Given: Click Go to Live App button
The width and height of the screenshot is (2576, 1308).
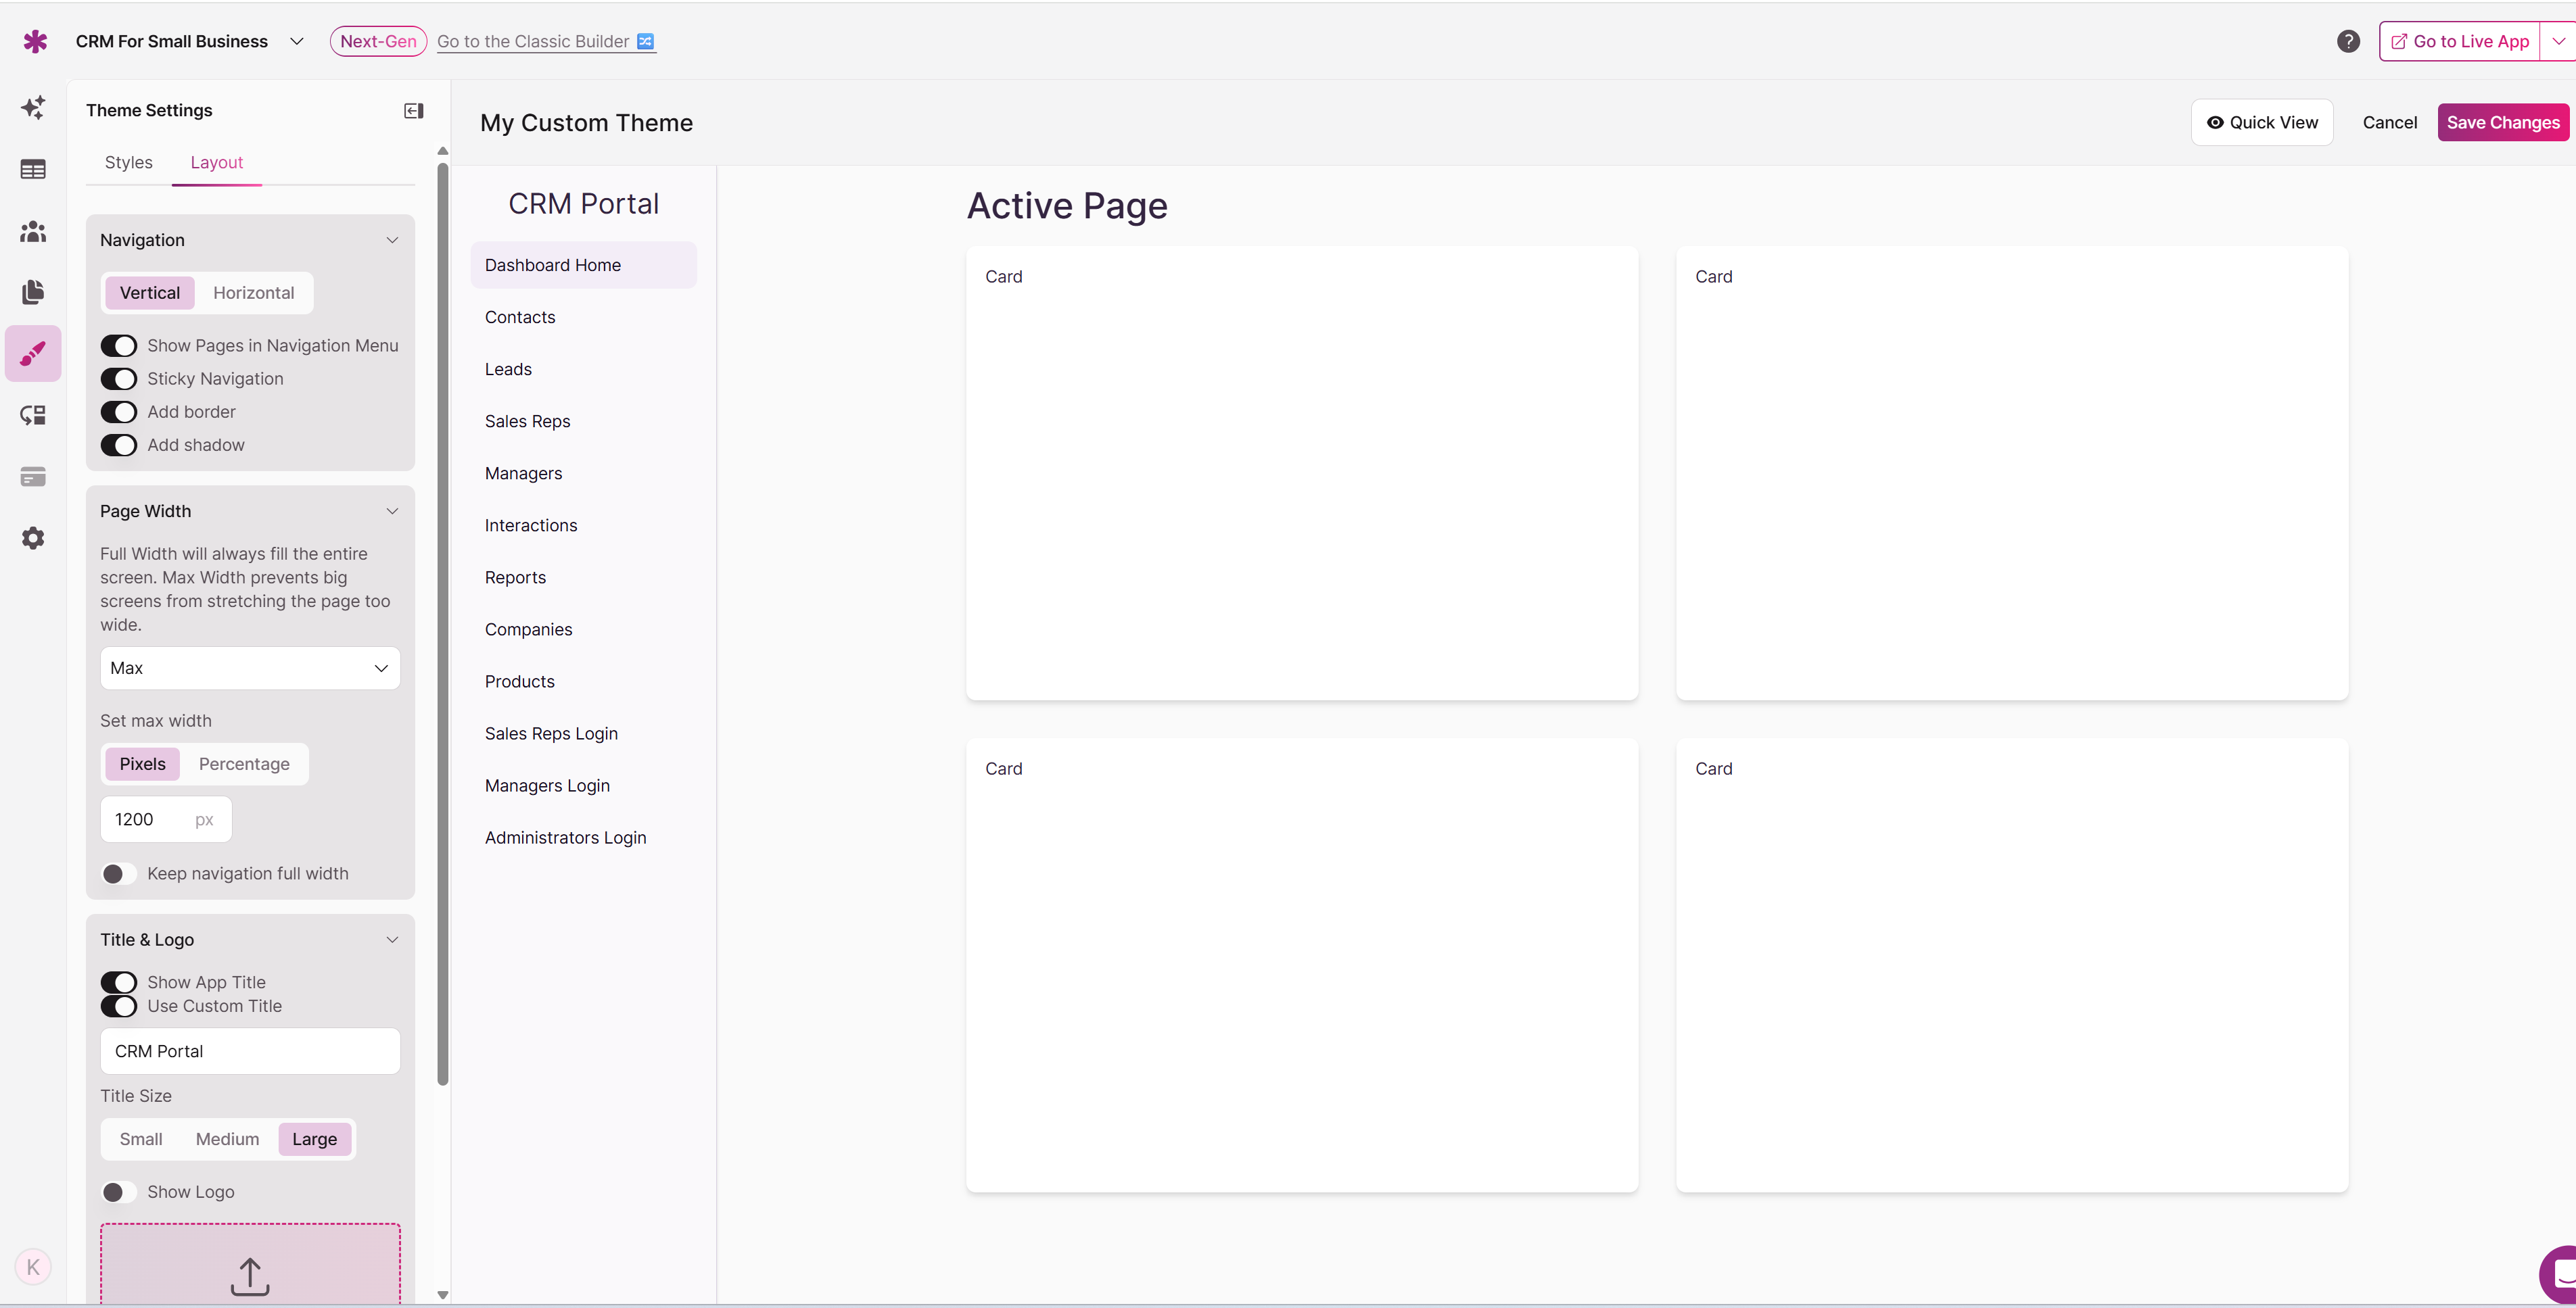Looking at the screenshot, I should tap(2461, 41).
